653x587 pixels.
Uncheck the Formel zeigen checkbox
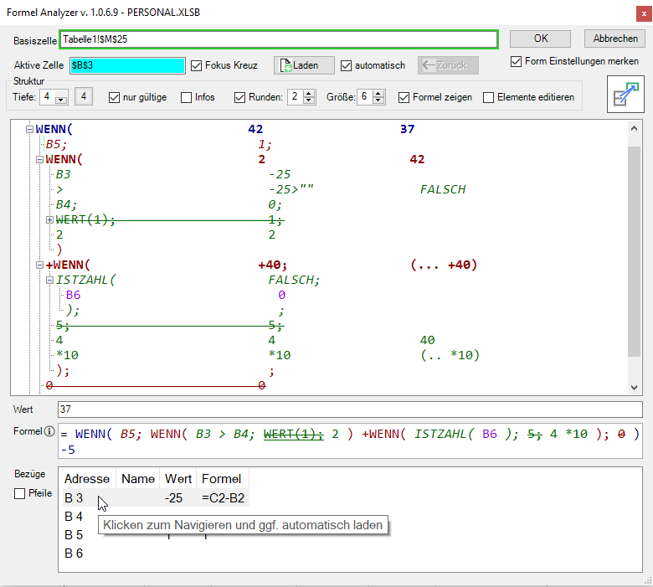point(404,97)
